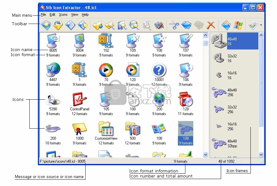Select the 16x16 256 color frame

coord(234,126)
